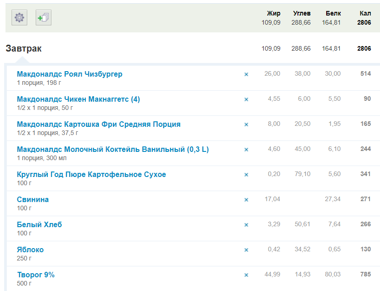Click portion text '1/2 x 1 порция, 50 г'
The width and height of the screenshot is (380, 291).
(45, 108)
